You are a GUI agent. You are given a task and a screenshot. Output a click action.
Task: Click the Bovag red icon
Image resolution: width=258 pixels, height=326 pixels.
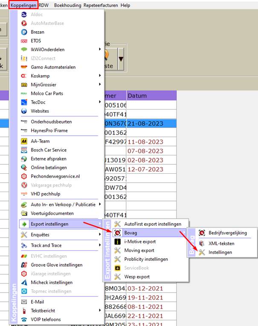pyautogui.click(x=118, y=233)
